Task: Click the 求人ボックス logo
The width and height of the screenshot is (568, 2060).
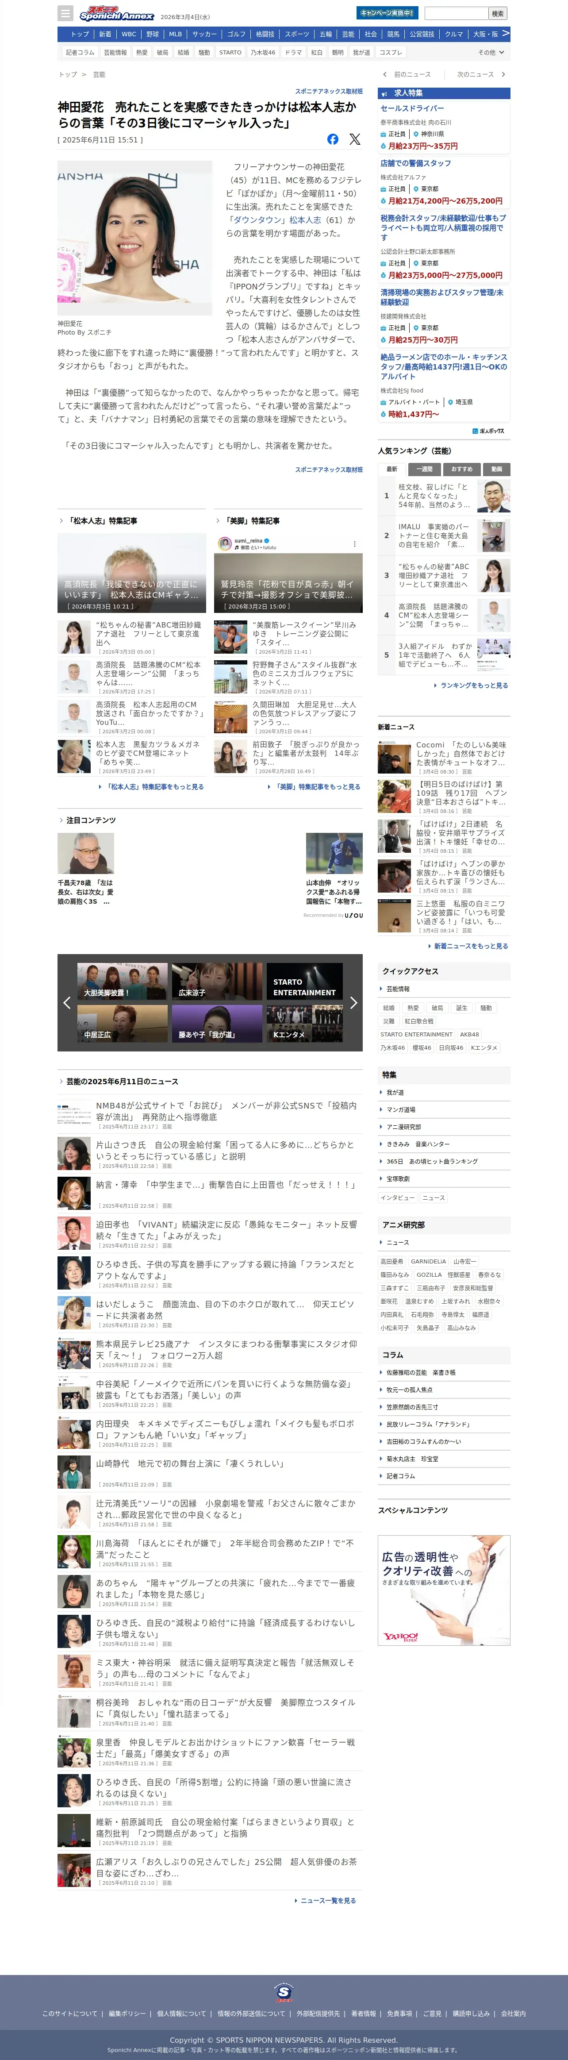Action: pos(488,431)
